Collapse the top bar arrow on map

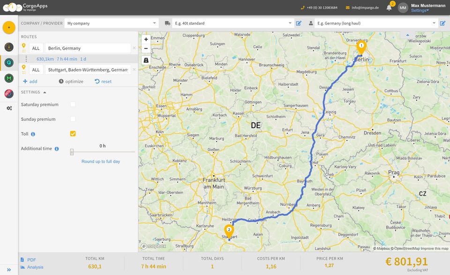pos(407,35)
